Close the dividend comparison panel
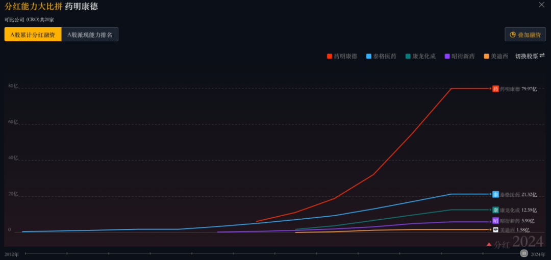The width and height of the screenshot is (551, 260). point(541,5)
